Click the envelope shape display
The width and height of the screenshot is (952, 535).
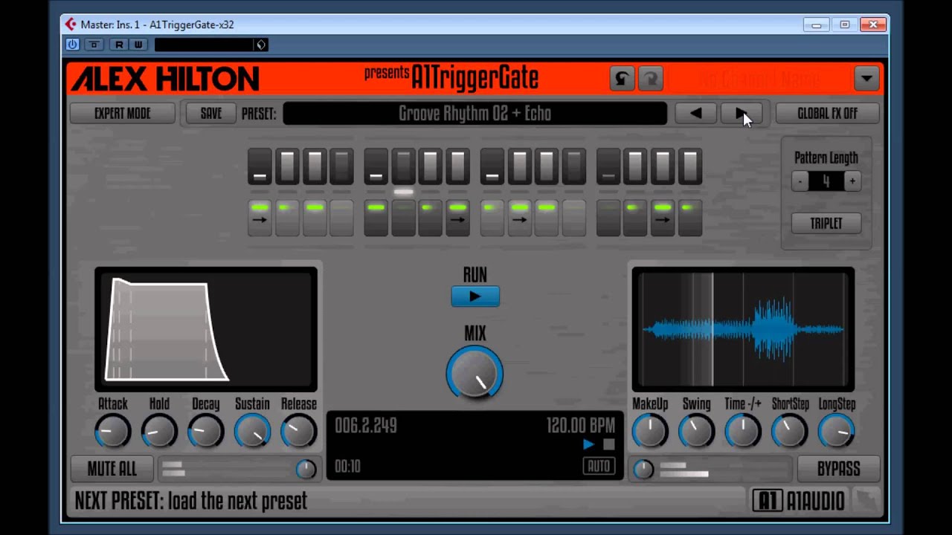(206, 329)
